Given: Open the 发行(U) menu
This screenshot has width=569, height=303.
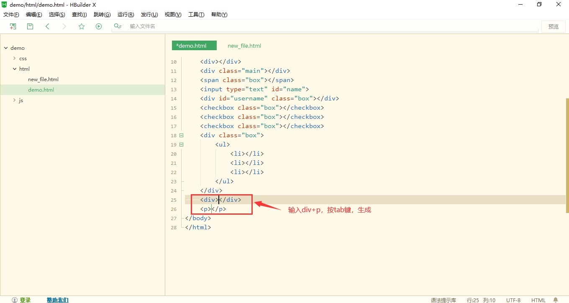Looking at the screenshot, I should [149, 15].
